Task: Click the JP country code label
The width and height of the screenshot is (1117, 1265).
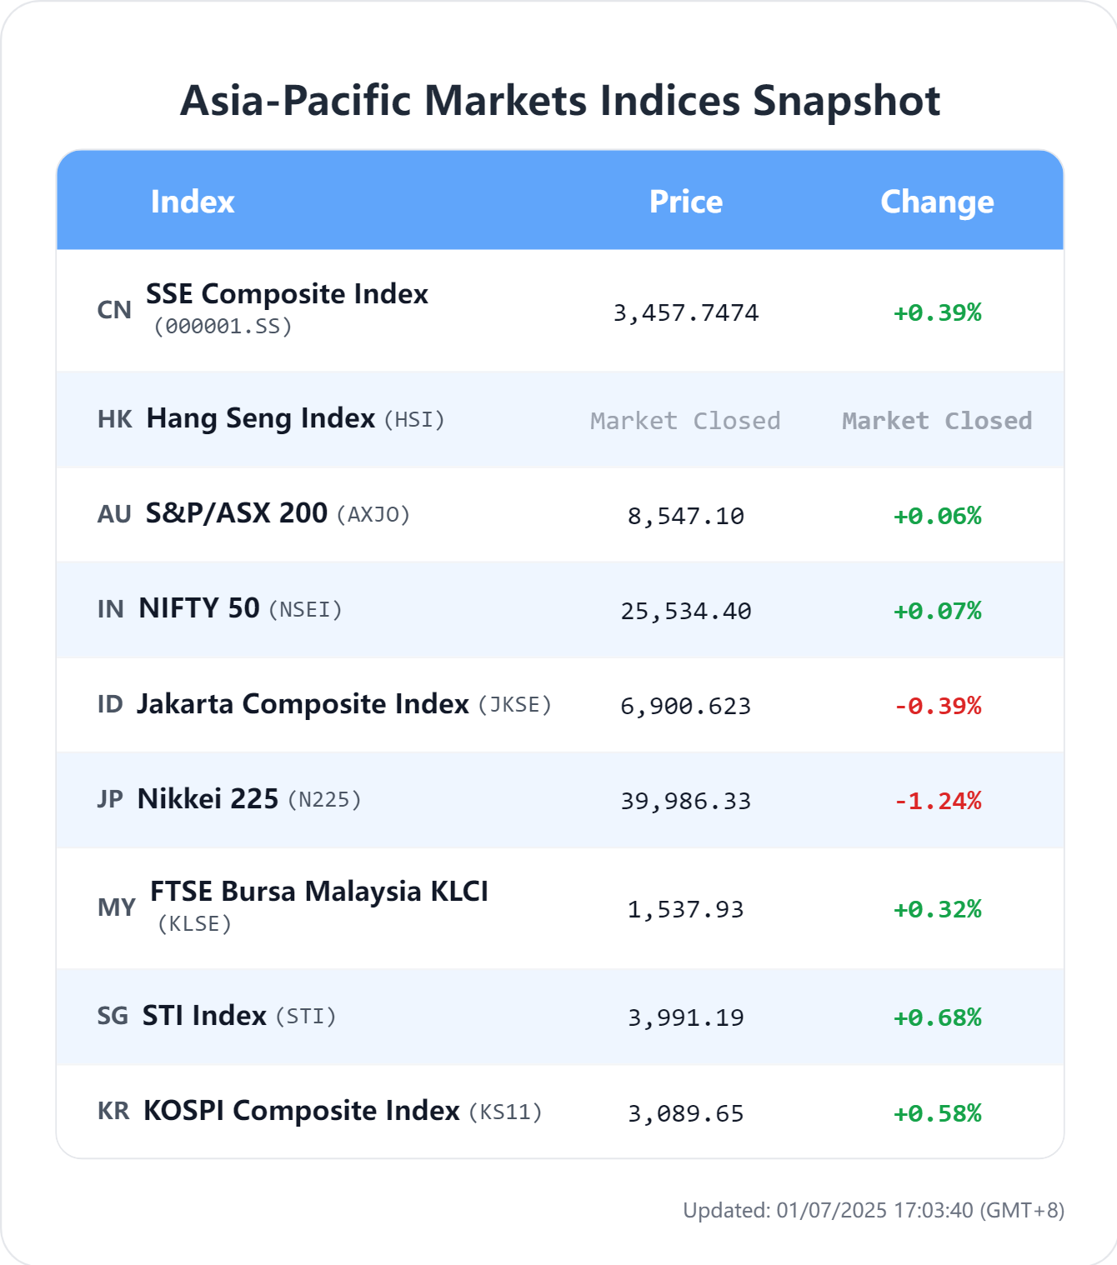Action: pos(110,799)
